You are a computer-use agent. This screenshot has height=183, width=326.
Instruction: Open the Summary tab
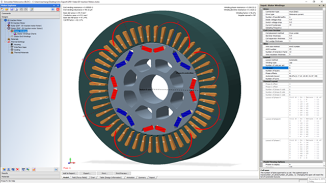point(142,177)
